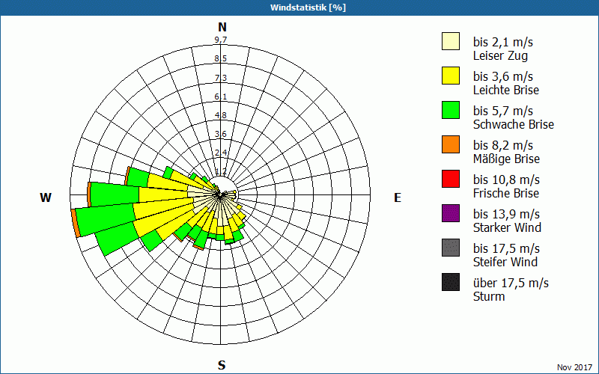
Task: Click the 'S' compass label
Action: (222, 365)
